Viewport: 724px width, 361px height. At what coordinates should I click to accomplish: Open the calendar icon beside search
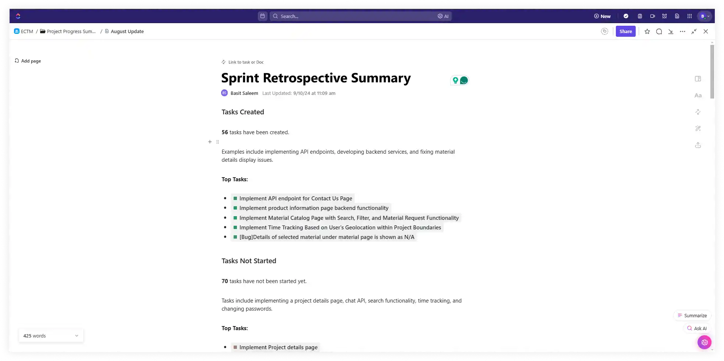[x=262, y=16]
